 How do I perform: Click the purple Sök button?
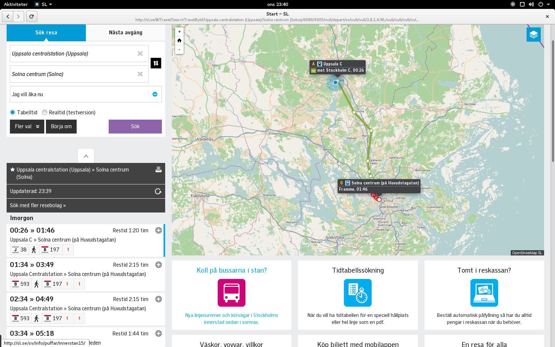[135, 127]
